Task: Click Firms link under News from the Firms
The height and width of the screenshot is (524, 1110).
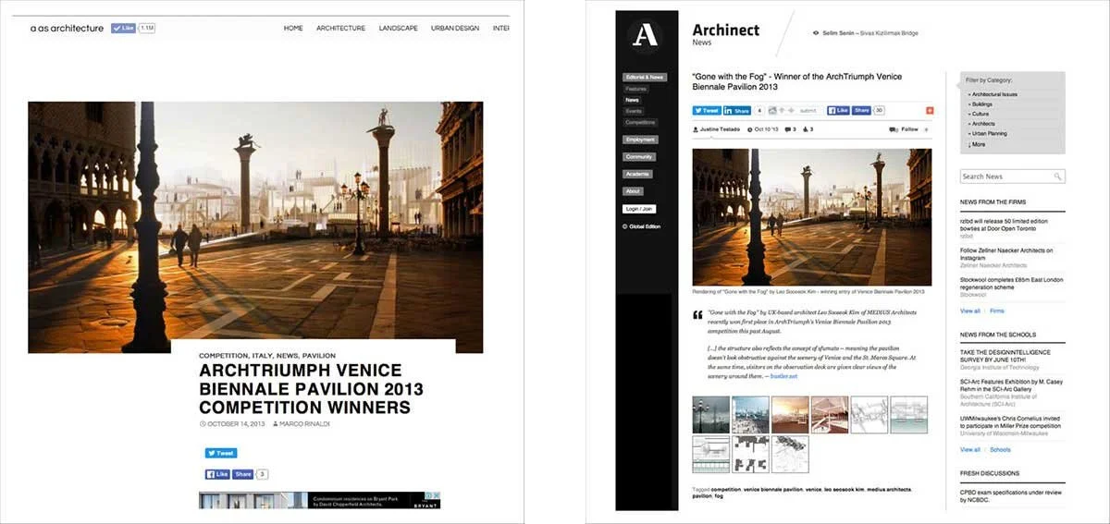Action: tap(997, 311)
